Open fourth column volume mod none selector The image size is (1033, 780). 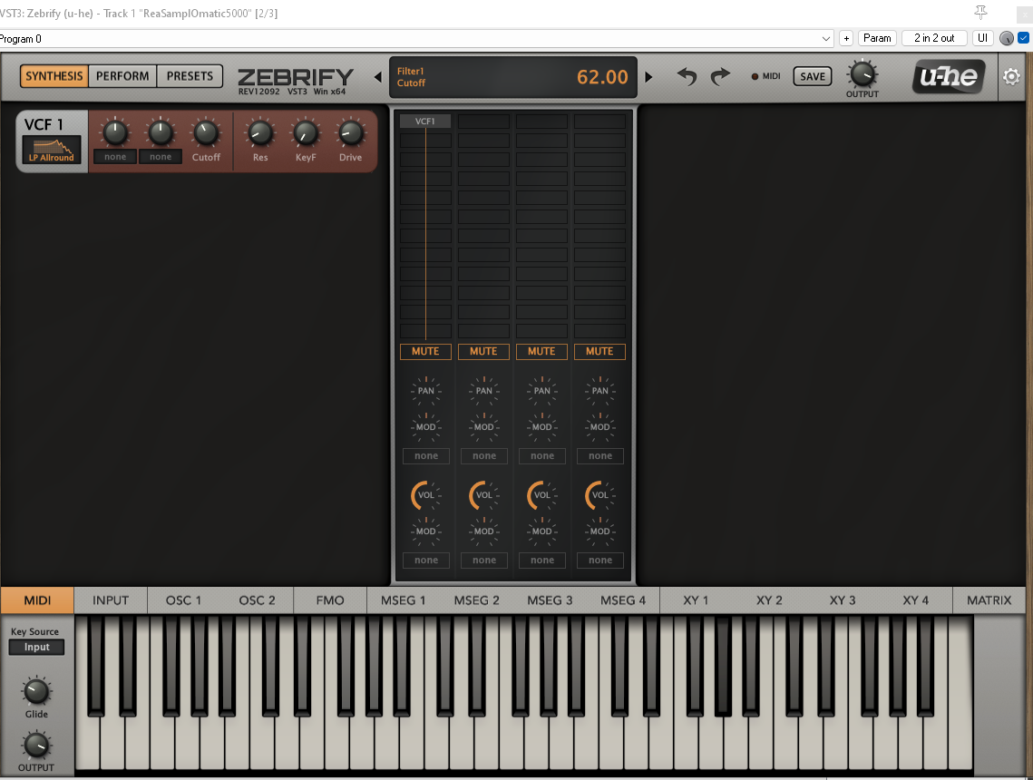point(600,560)
